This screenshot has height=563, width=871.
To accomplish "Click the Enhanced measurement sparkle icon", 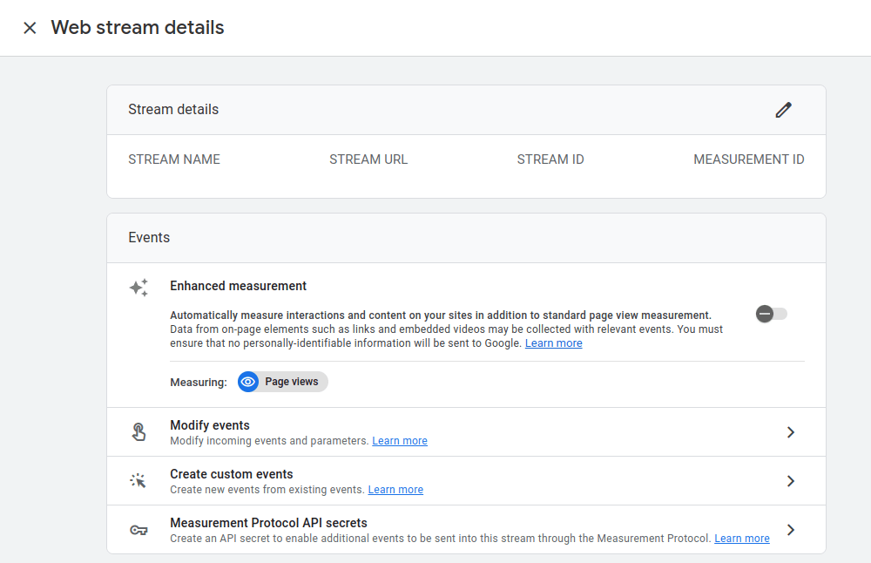I will coord(138,288).
